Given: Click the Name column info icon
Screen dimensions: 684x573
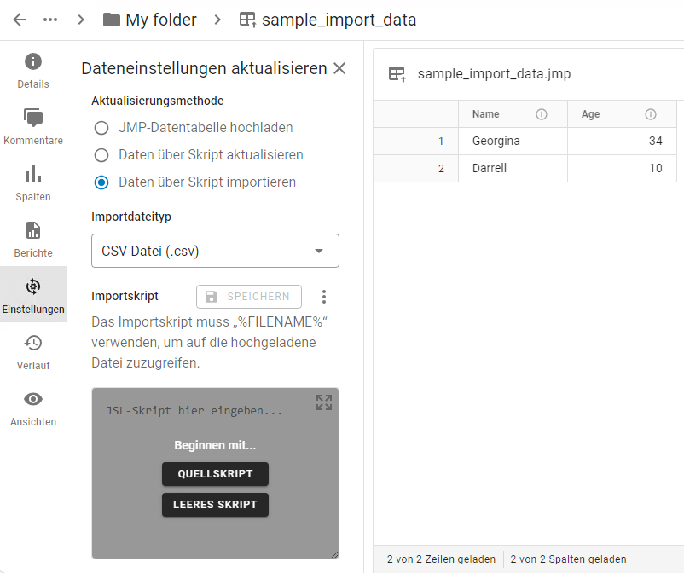Looking at the screenshot, I should click(541, 114).
